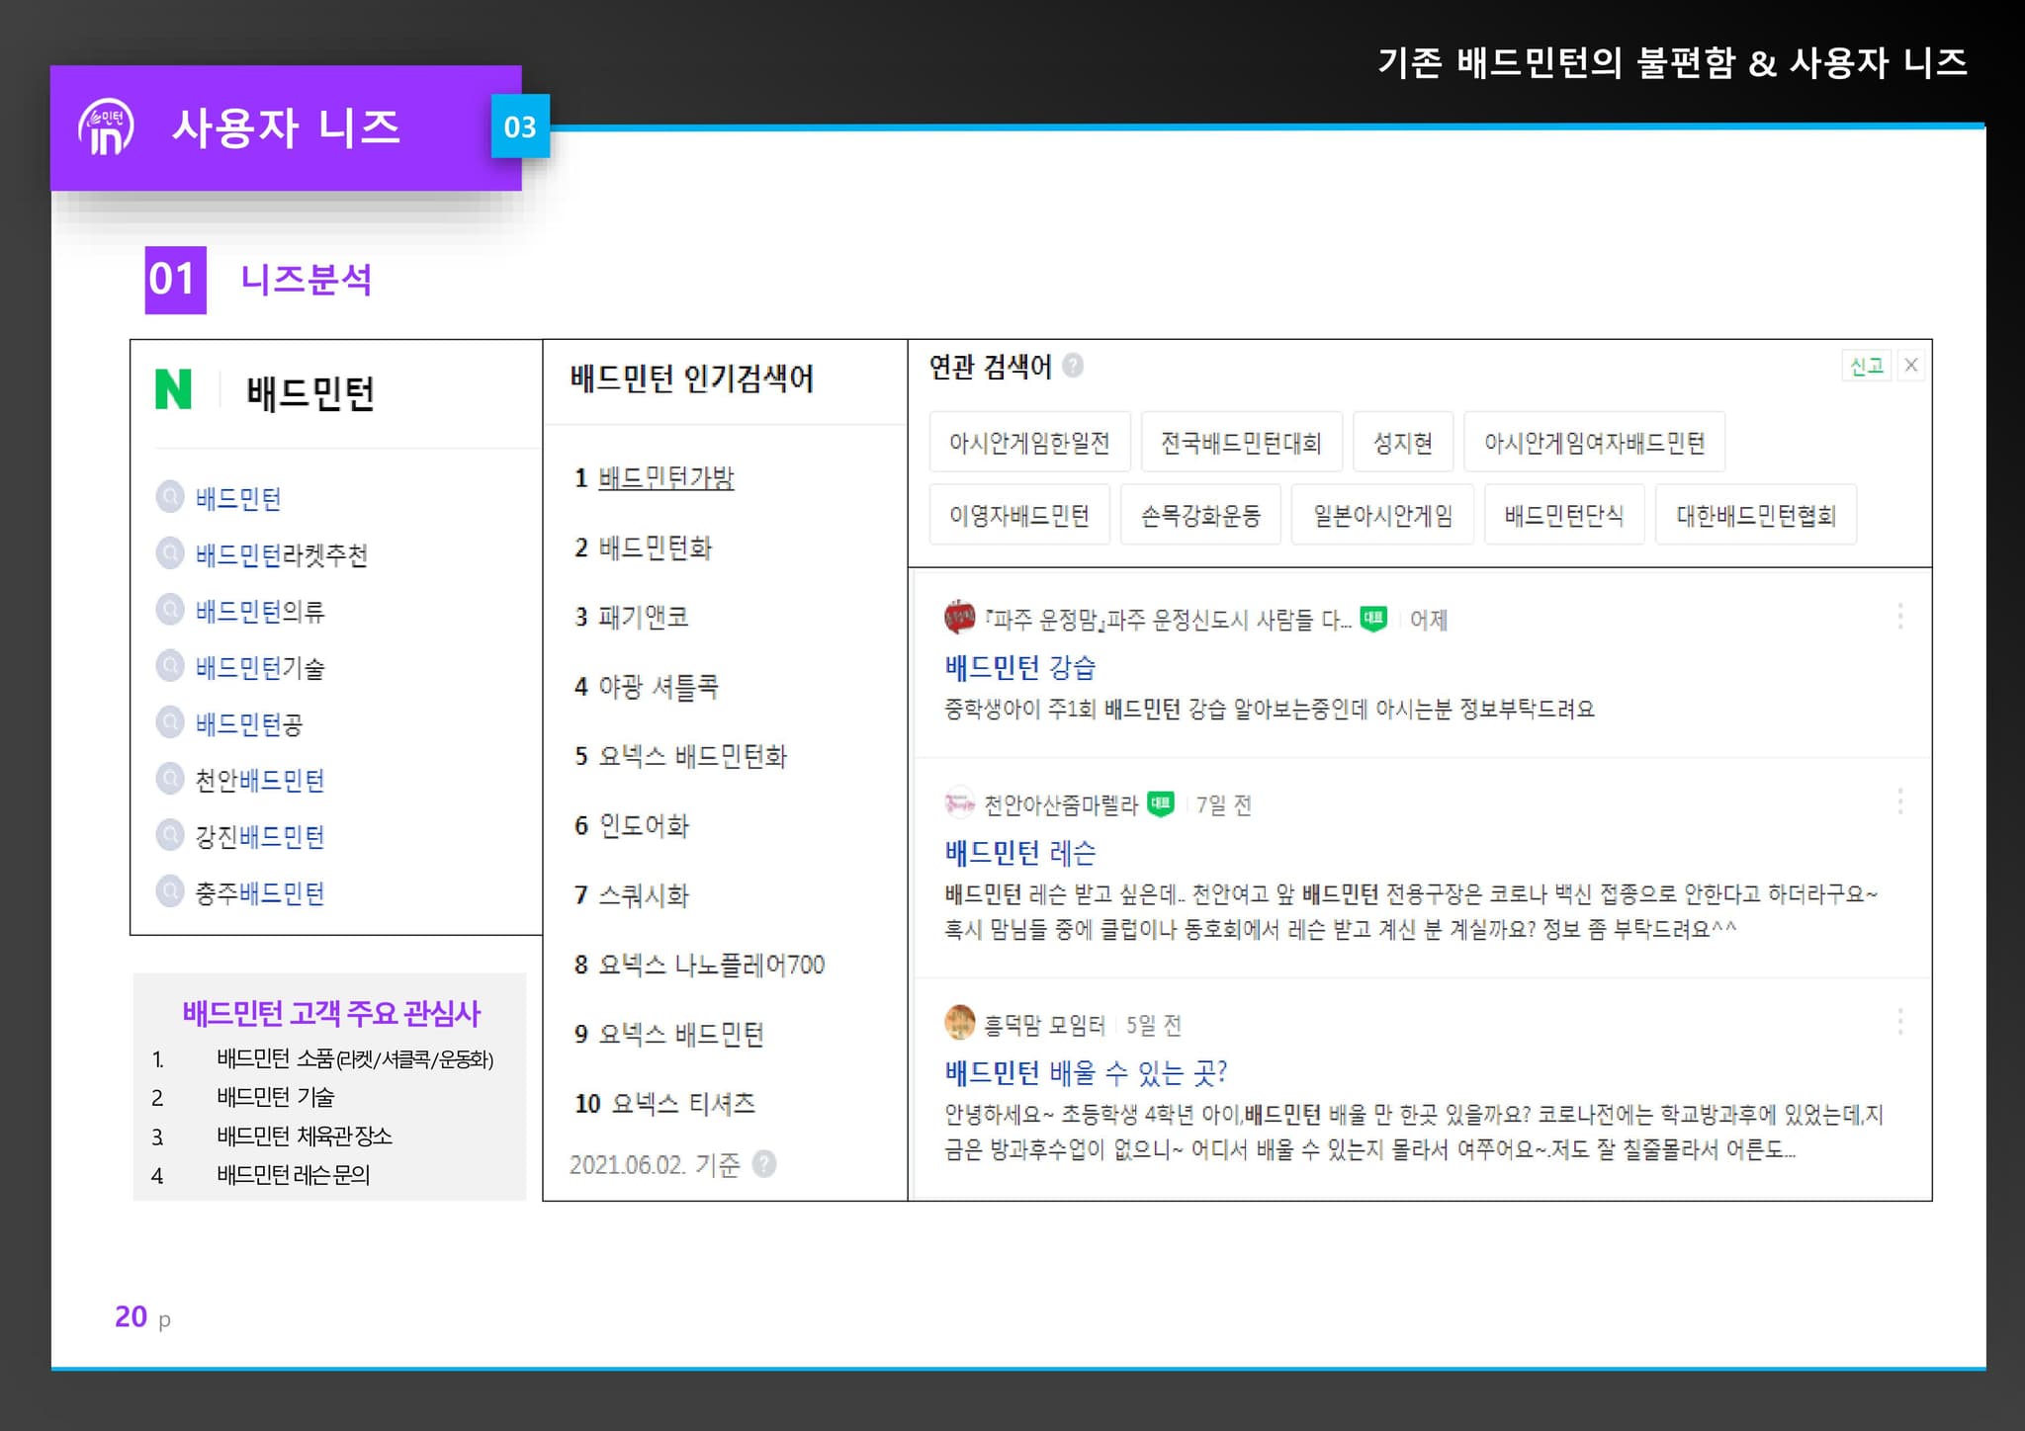Close the related search box with X
This screenshot has height=1431, width=2025.
click(x=1911, y=365)
